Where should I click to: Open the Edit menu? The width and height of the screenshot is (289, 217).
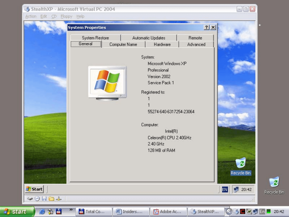(44, 16)
